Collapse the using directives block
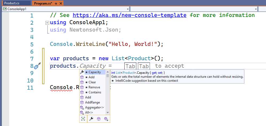Screen dimensions: 266x126 (x=47, y=23)
